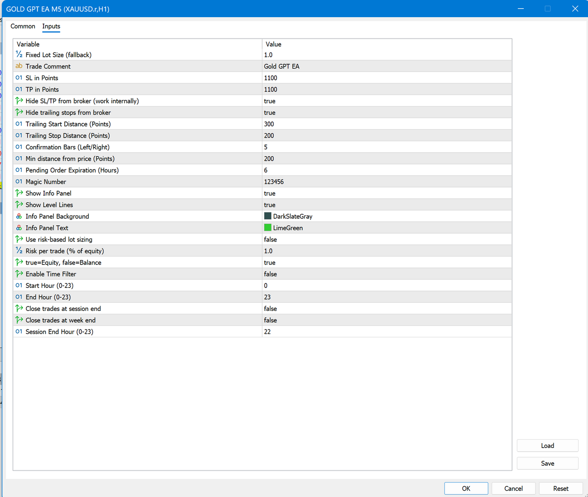Toggle Hide SL/TP from broker true value
588x497 pixels.
tap(270, 101)
